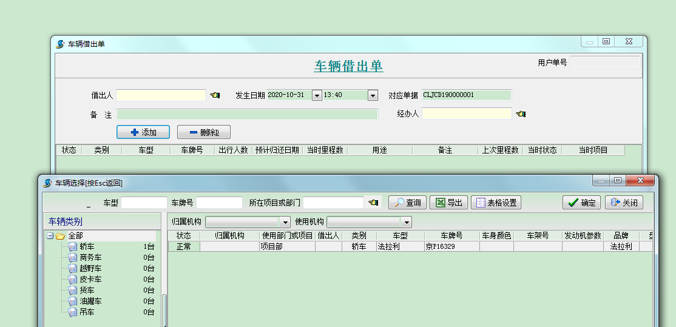Click 当时里程数 column header

click(325, 150)
